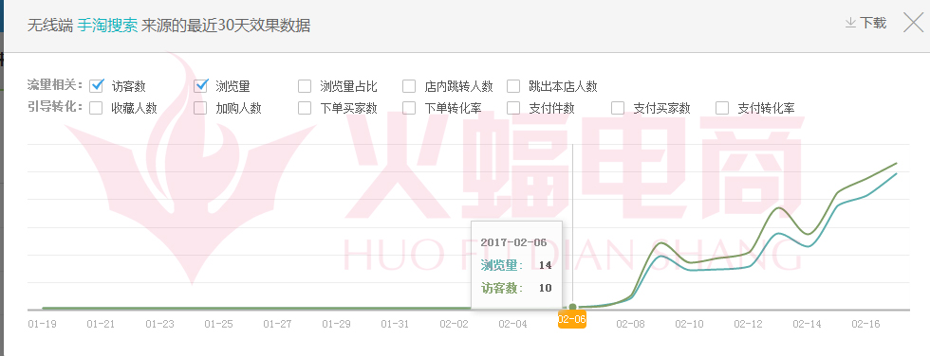Close the data panel with X
The image size is (930, 356).
[x=913, y=23]
